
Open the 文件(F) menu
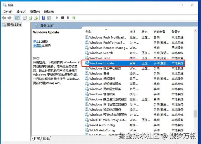pyautogui.click(x=8, y=12)
